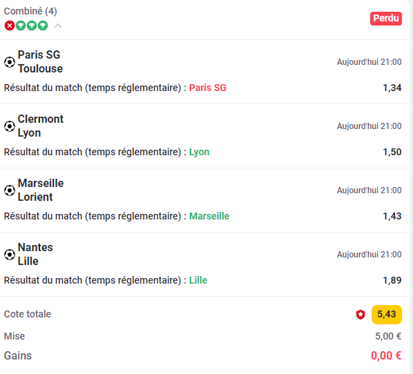Click the red lost-bet cross icon
Screen dimensions: 413x374
click(x=10, y=26)
